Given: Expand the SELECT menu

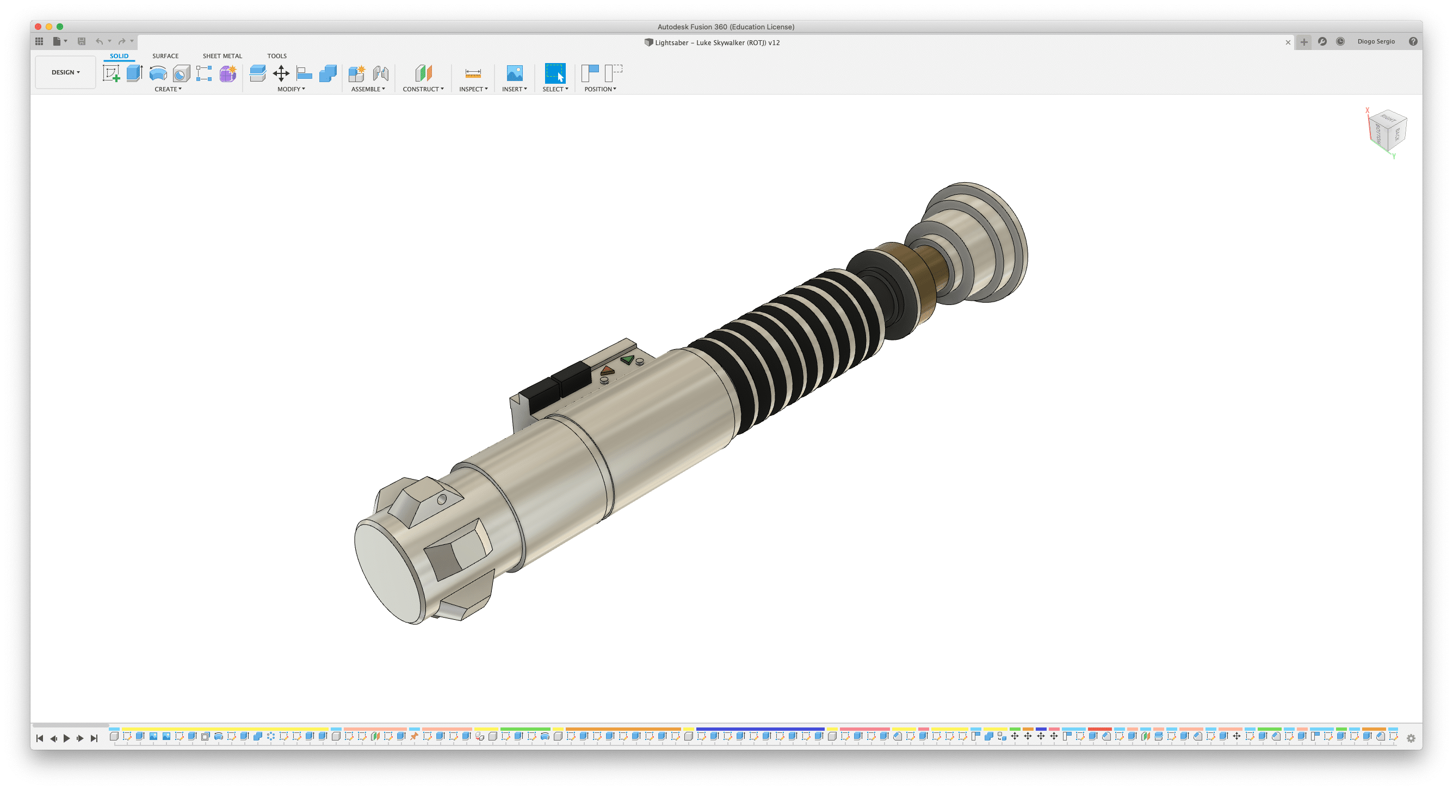Looking at the screenshot, I should tap(555, 89).
